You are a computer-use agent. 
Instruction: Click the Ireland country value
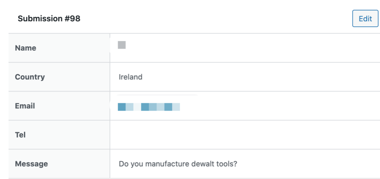click(130, 77)
